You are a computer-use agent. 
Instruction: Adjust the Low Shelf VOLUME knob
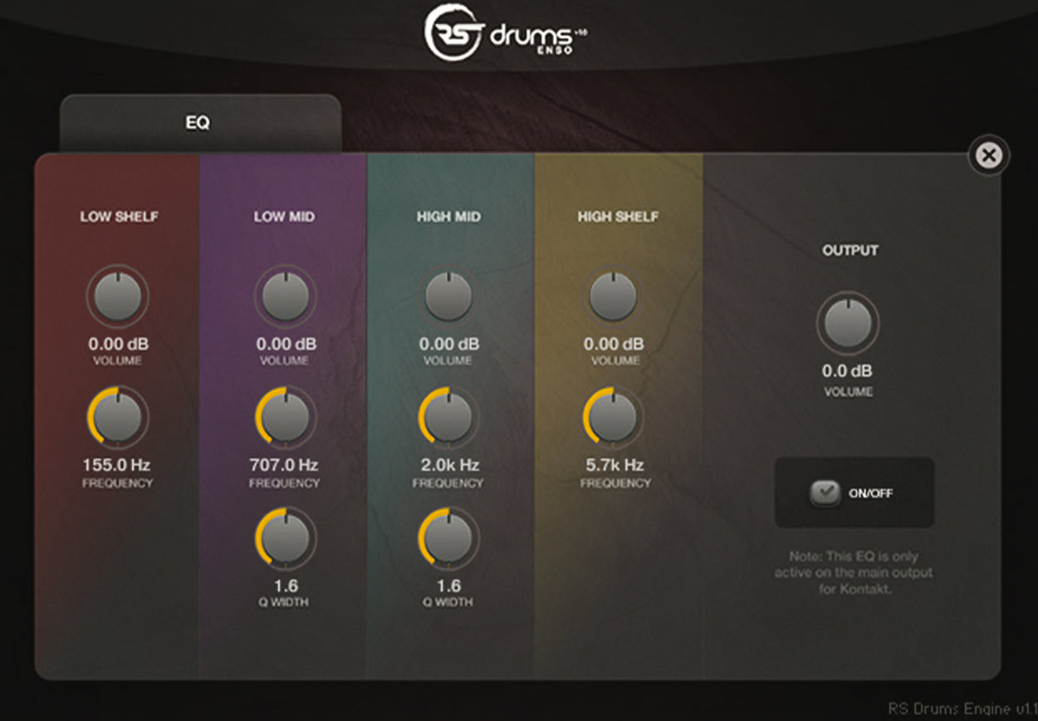[x=117, y=295]
